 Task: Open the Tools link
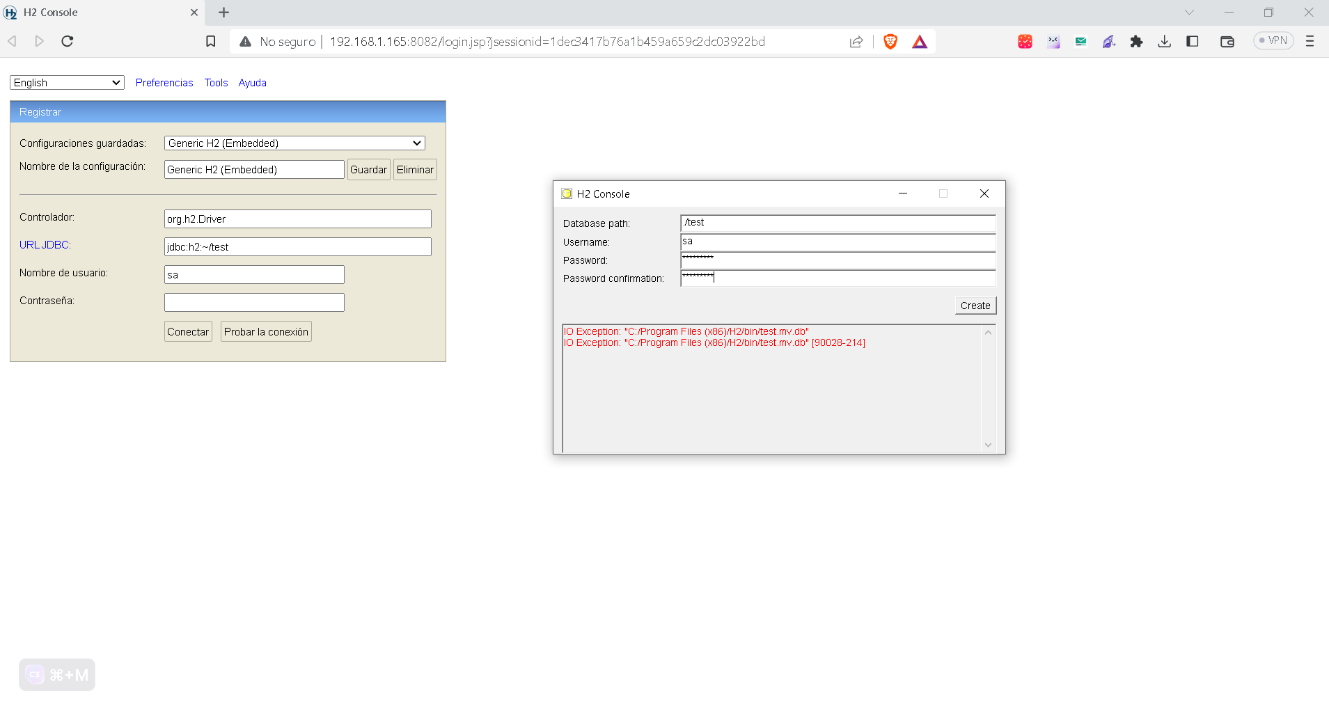click(x=217, y=83)
